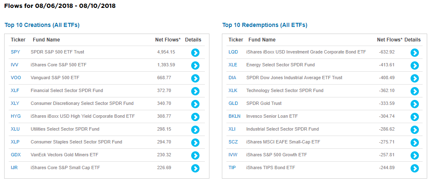The height and width of the screenshot is (182, 428).
Task: Click the HYG ticker link
Action: tap(16, 116)
